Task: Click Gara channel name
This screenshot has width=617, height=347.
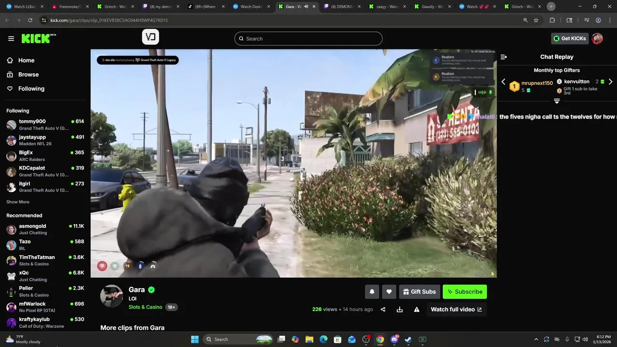Action: (137, 290)
